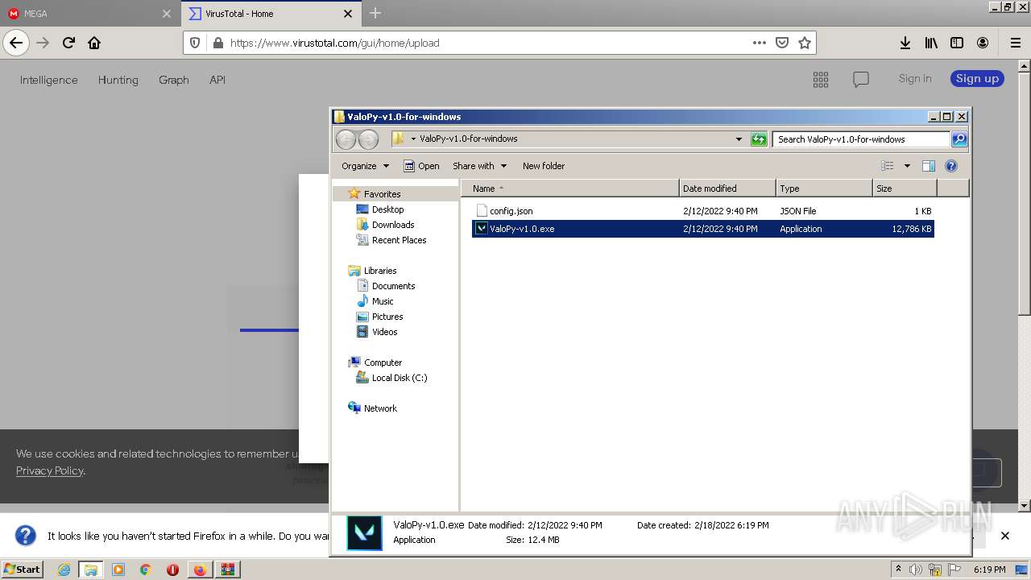Select the VirusTotal - Home tab
The image size is (1031, 580).
click(x=271, y=14)
